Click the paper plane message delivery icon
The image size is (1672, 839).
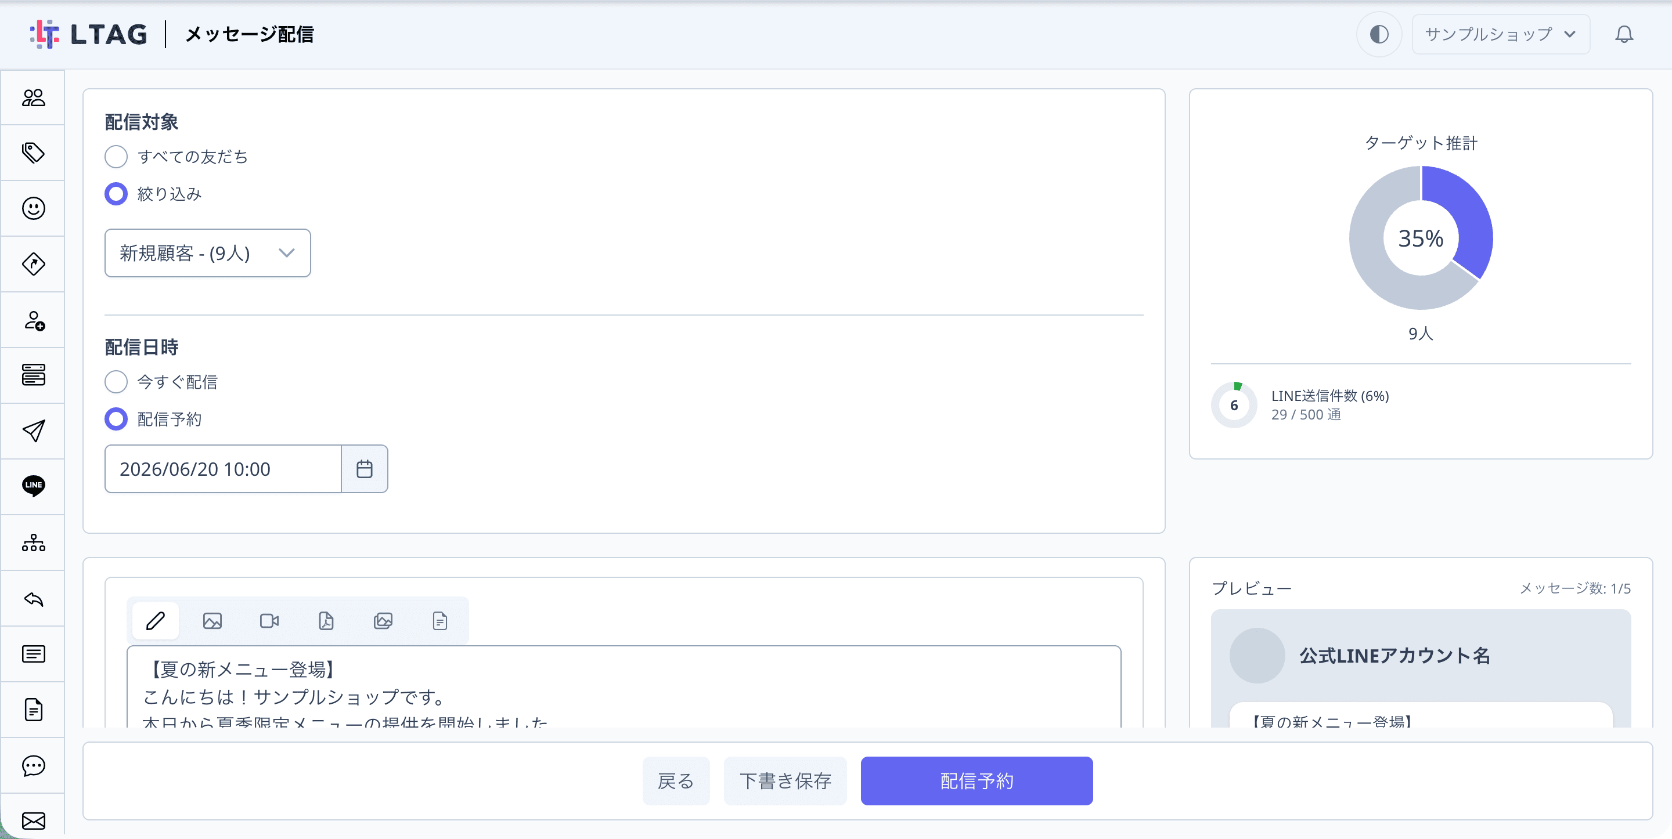pos(33,431)
